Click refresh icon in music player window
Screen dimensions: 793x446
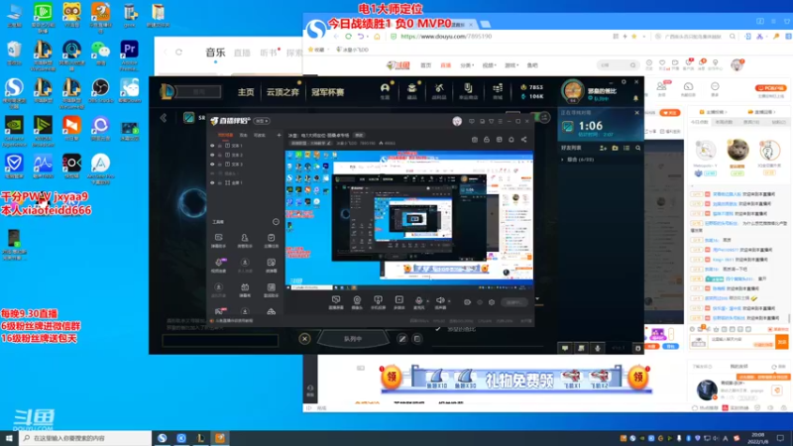[179, 53]
